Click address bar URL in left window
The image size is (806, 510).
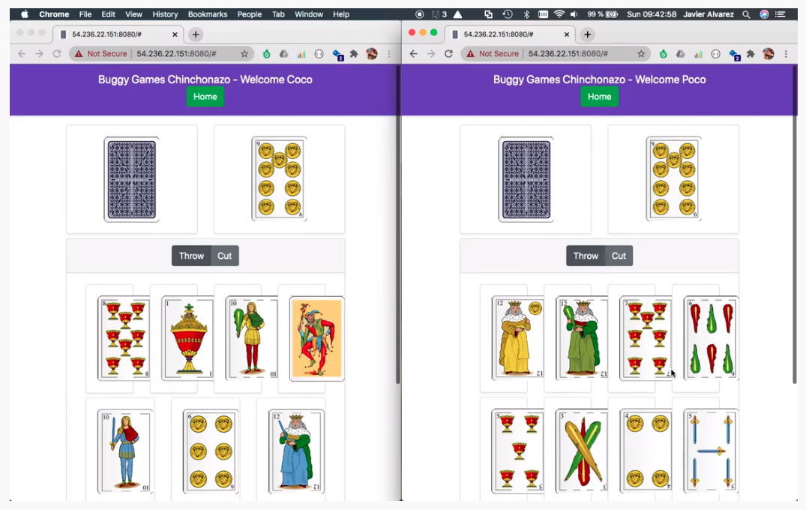pyautogui.click(x=176, y=53)
